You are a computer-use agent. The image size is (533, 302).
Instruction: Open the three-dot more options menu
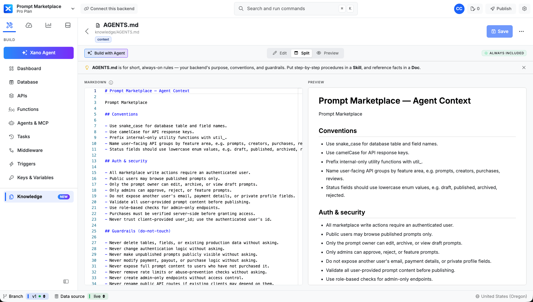[x=521, y=31]
